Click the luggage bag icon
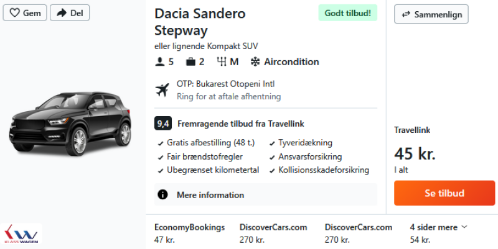Screen dimensions: 498x249 [x=190, y=61]
